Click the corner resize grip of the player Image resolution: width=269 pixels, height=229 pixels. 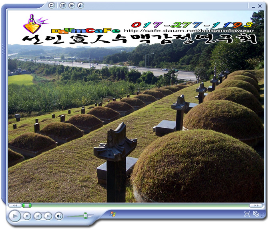click(x=263, y=215)
